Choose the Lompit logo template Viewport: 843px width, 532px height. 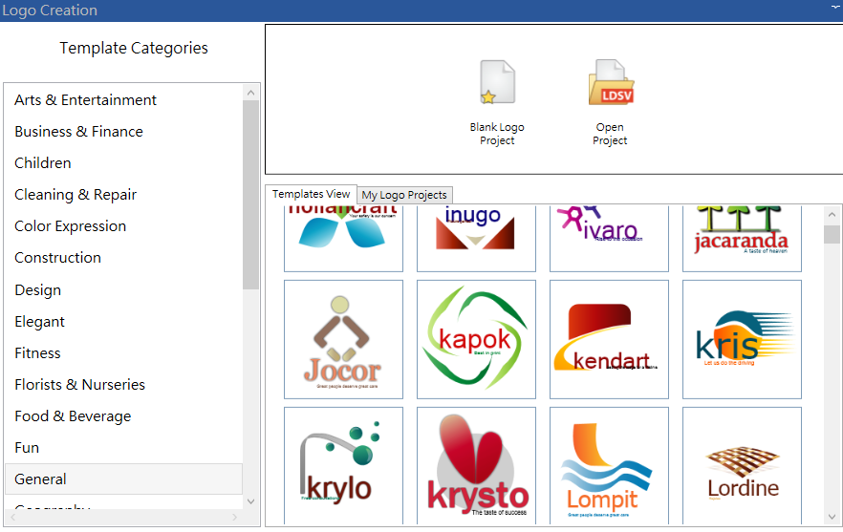[x=609, y=465]
